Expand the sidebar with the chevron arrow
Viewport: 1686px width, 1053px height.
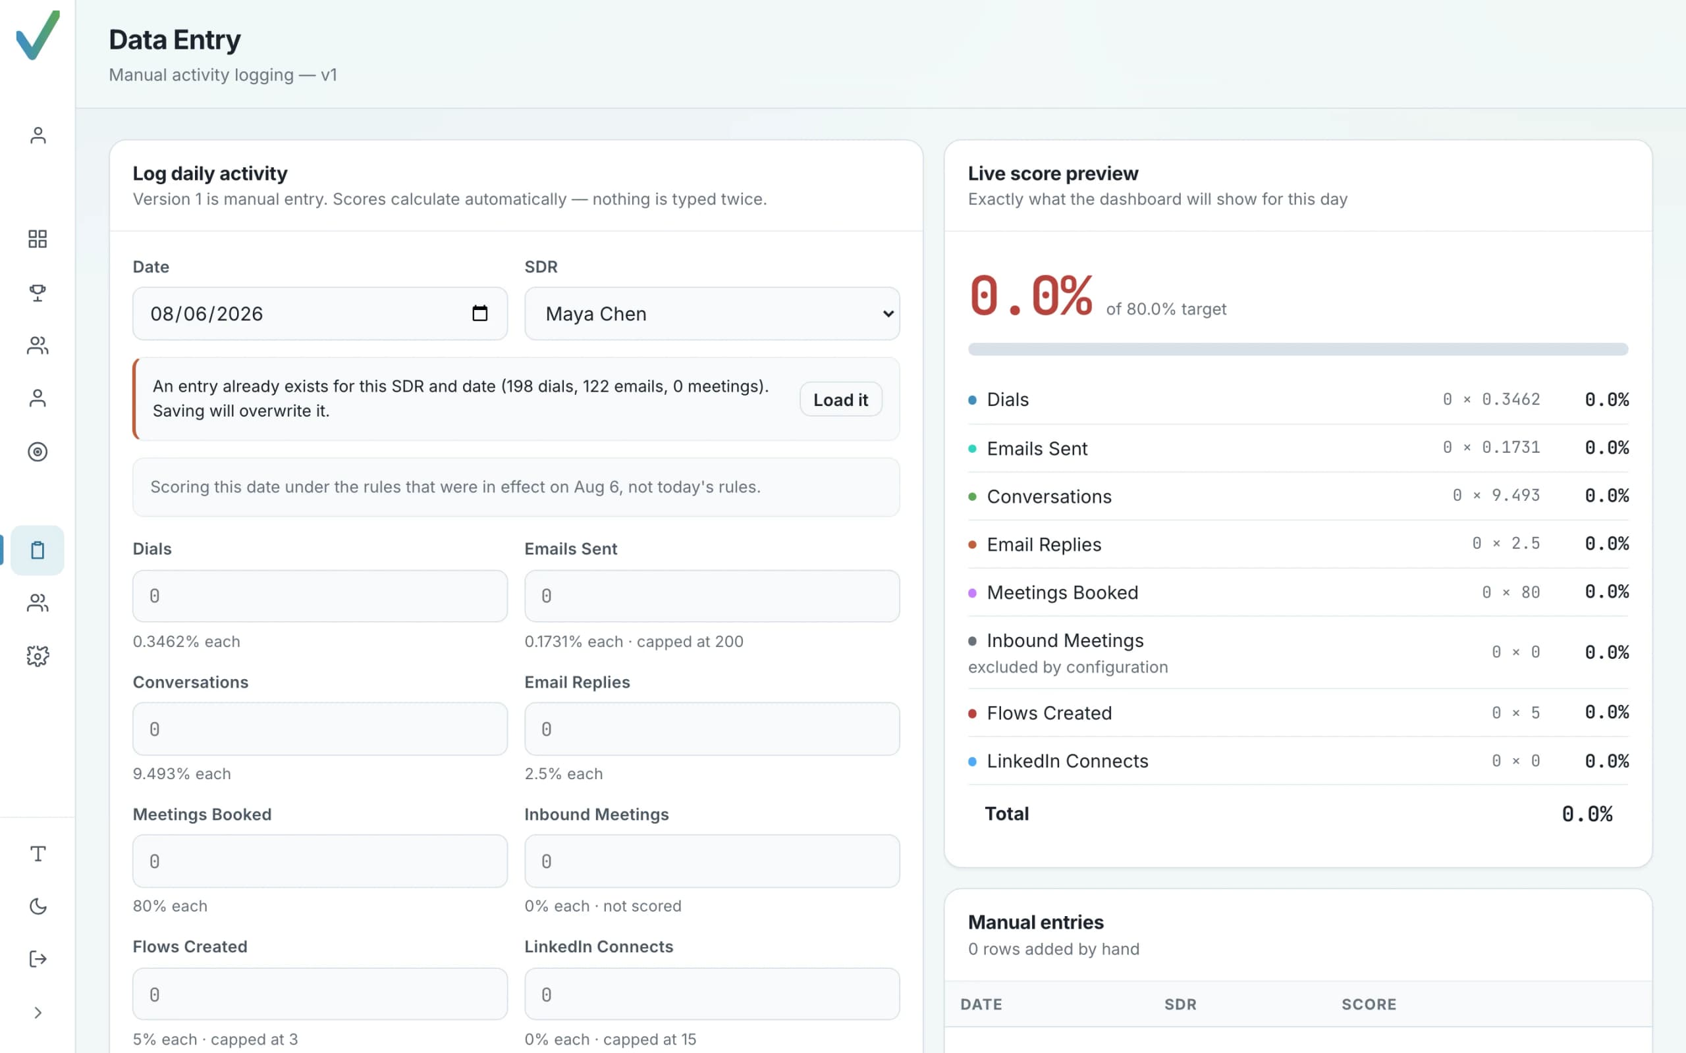click(x=38, y=1013)
